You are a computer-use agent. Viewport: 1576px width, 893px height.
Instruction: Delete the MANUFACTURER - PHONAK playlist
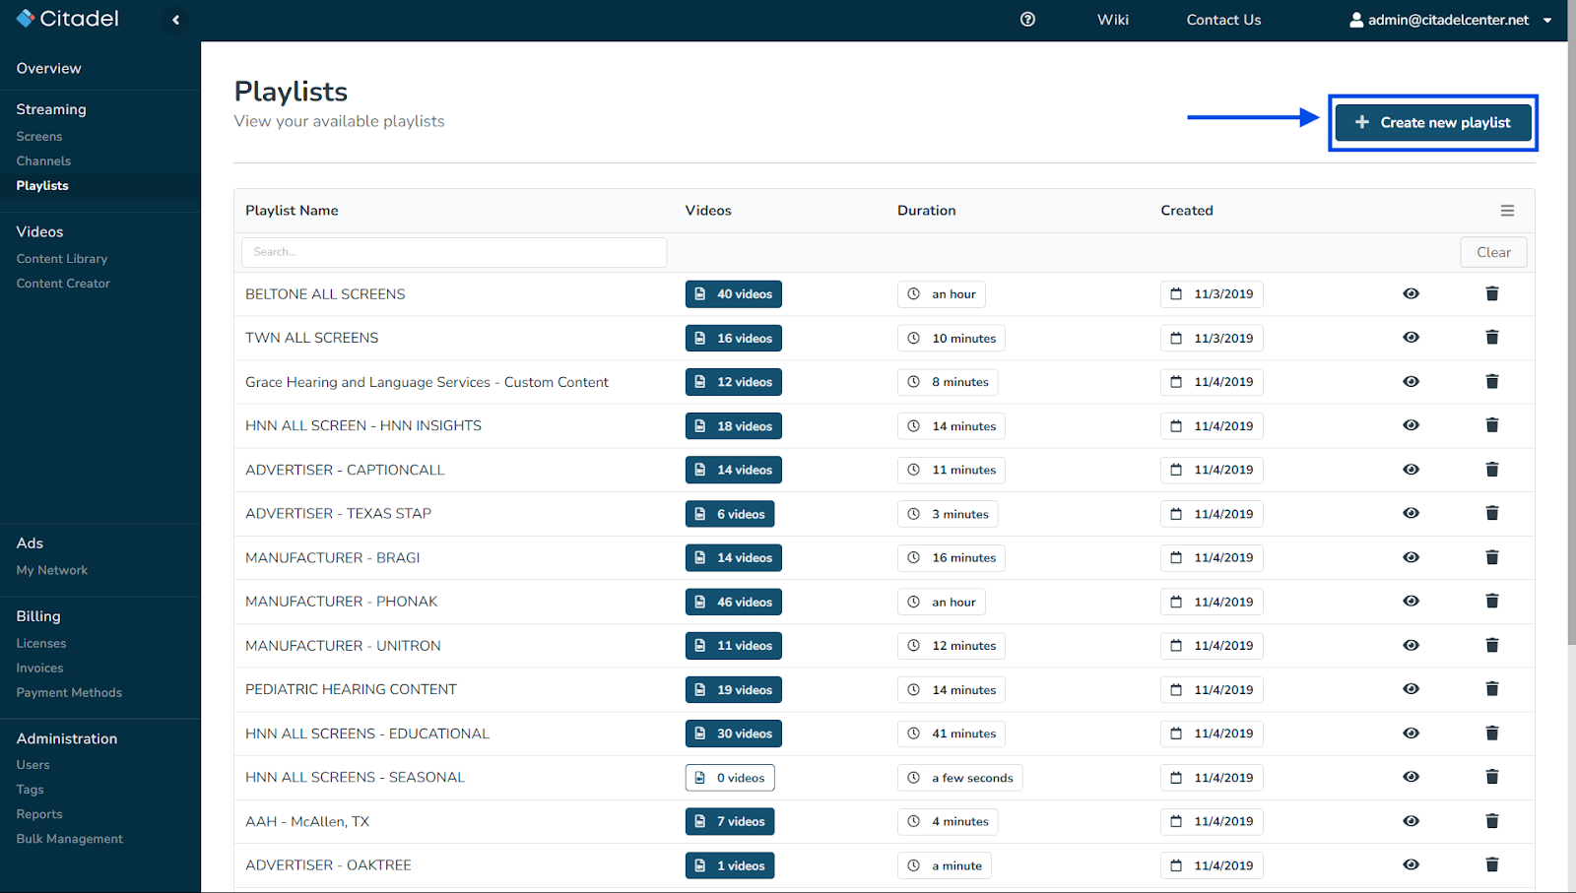(x=1492, y=602)
